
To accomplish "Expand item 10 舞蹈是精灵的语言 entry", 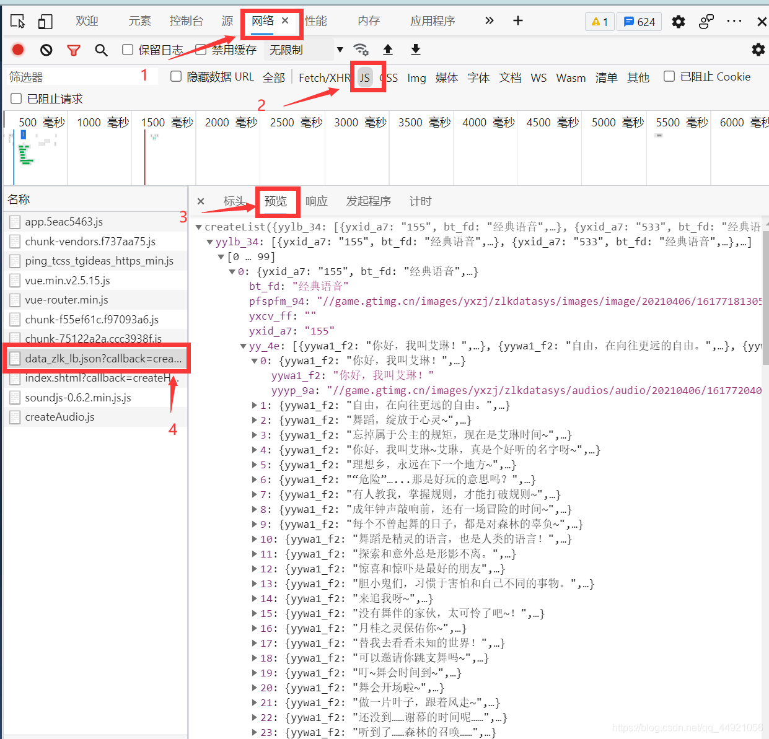I will point(255,540).
